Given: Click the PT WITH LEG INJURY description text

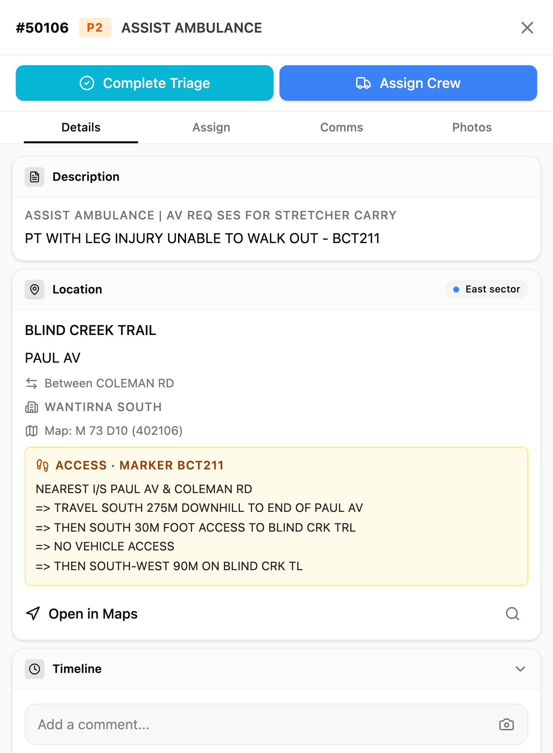Looking at the screenshot, I should [x=202, y=238].
